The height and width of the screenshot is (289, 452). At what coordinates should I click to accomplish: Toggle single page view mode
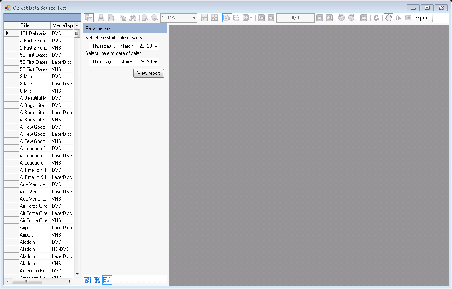(227, 18)
